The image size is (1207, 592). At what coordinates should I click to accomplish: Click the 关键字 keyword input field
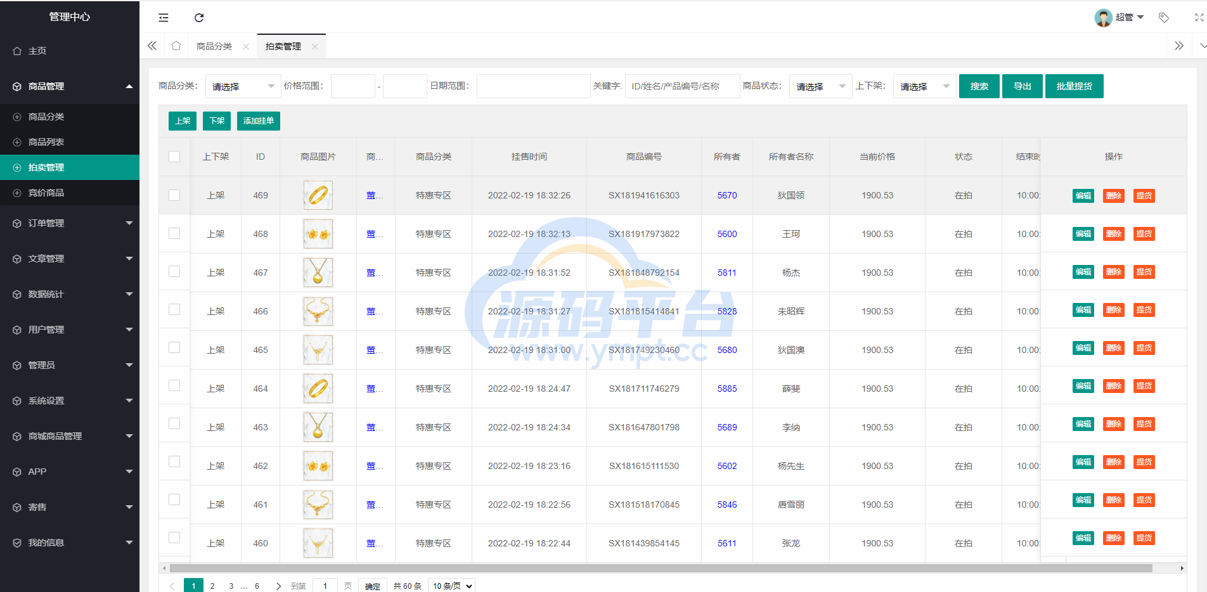tap(683, 86)
